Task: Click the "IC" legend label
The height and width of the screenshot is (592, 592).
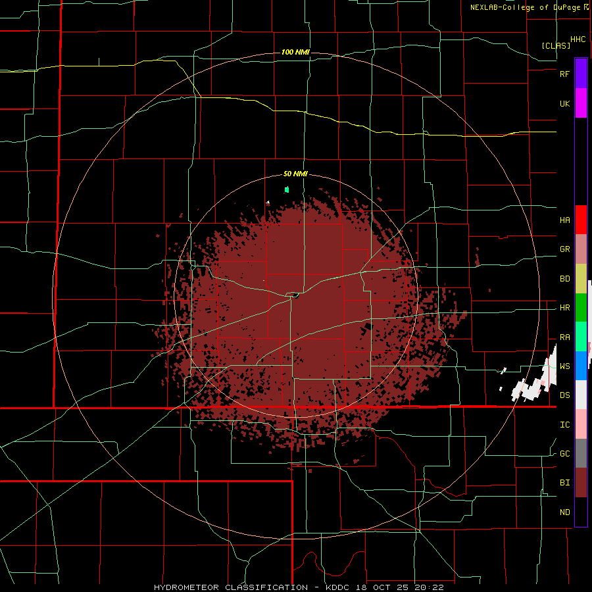Action: coord(564,425)
